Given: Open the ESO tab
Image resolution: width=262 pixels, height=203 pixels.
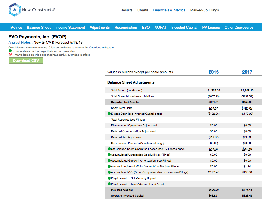Looking at the screenshot, I should (x=146, y=28).
